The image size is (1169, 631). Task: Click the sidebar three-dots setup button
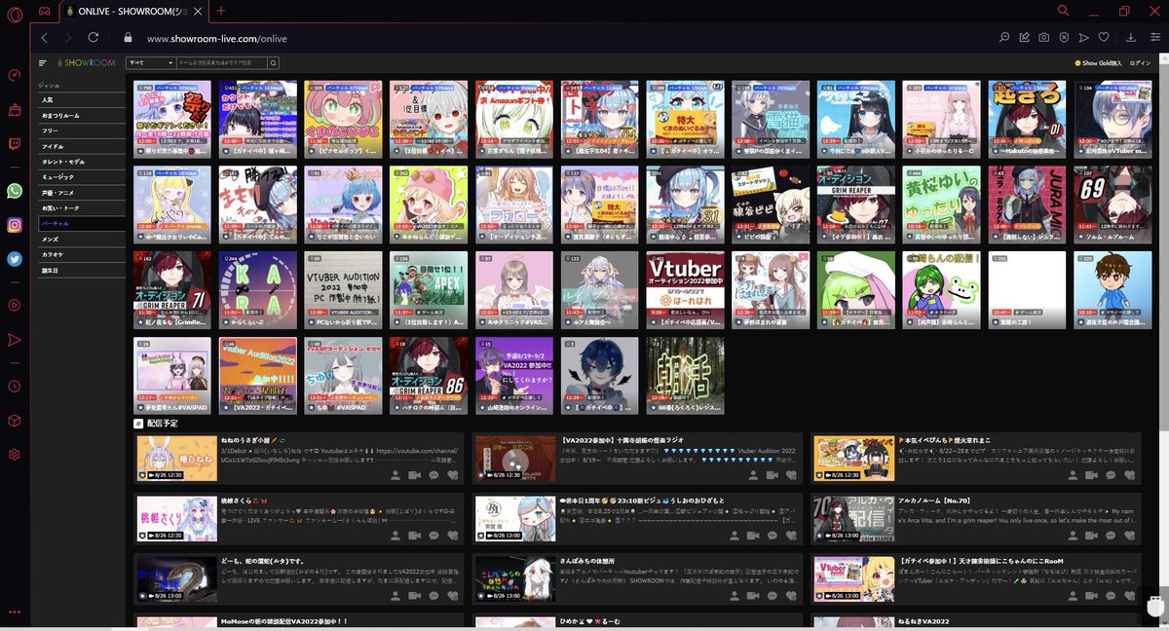(15, 612)
